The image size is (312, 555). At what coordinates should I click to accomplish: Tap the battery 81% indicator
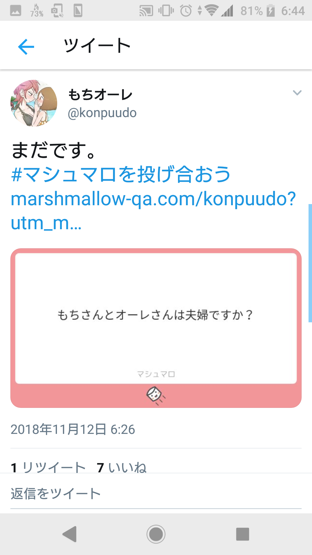point(258,11)
